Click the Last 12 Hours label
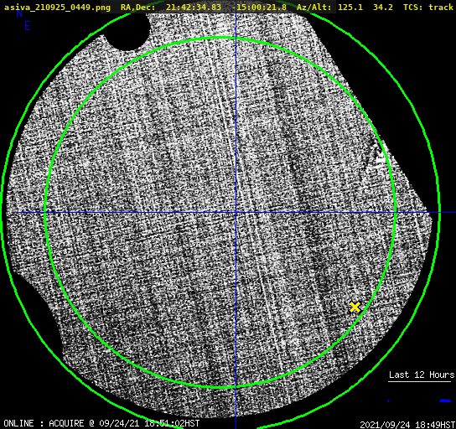 click(422, 375)
